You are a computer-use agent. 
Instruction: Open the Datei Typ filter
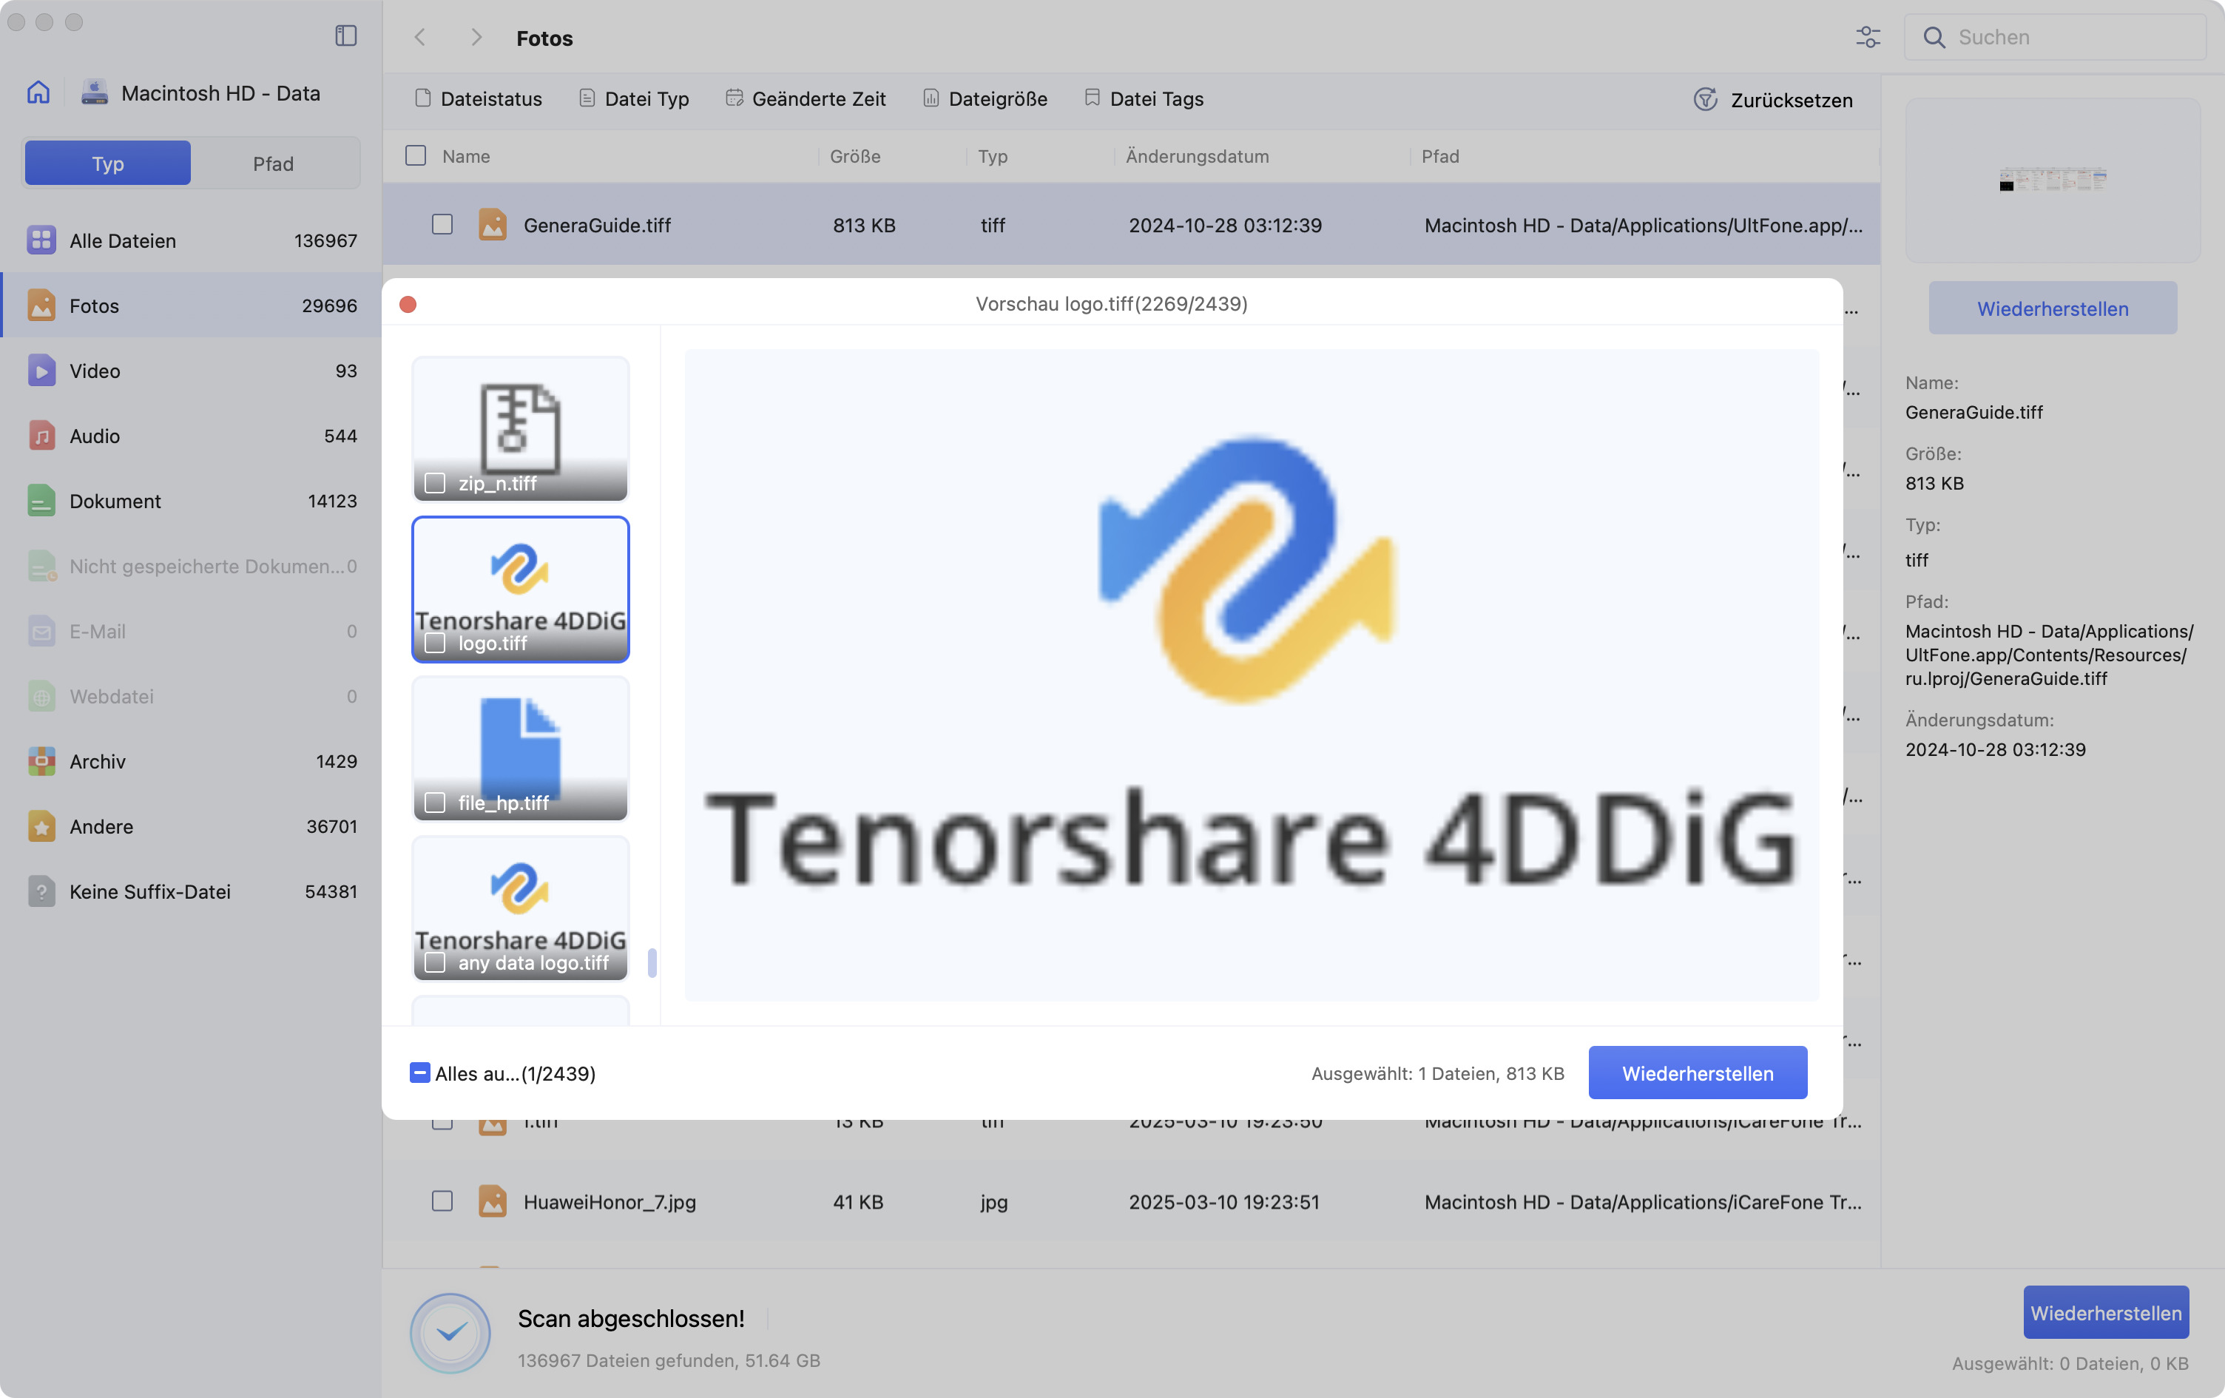click(646, 98)
